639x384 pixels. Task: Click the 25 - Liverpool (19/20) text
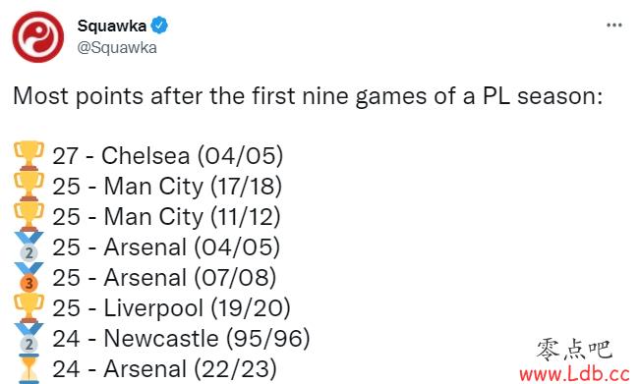pyautogui.click(x=172, y=307)
